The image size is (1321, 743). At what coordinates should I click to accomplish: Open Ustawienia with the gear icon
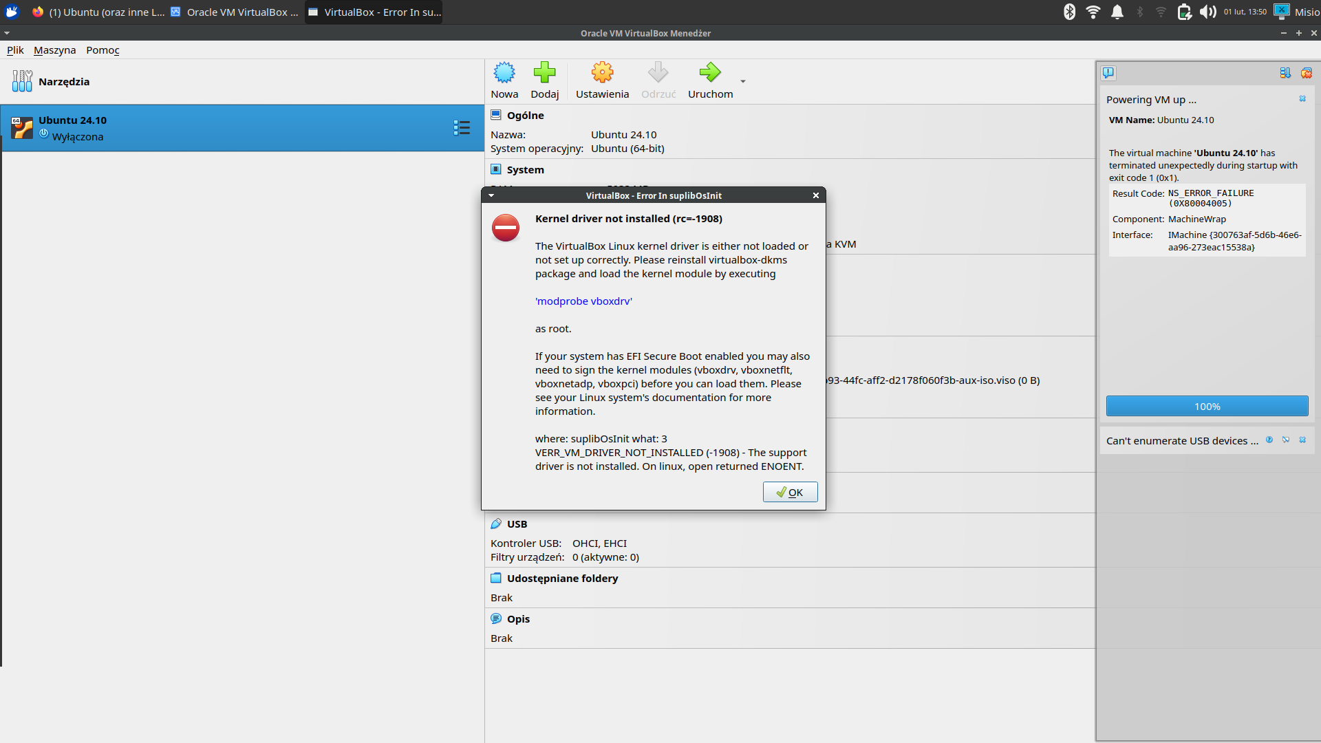[x=602, y=72]
